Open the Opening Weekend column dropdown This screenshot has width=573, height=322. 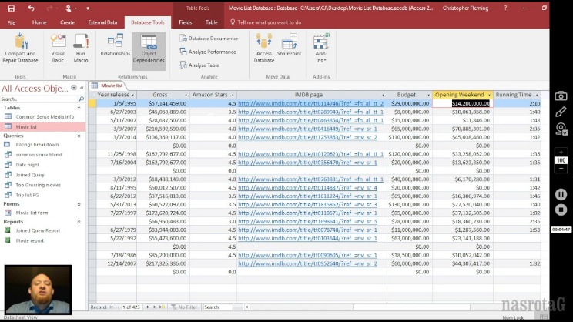[x=489, y=95]
